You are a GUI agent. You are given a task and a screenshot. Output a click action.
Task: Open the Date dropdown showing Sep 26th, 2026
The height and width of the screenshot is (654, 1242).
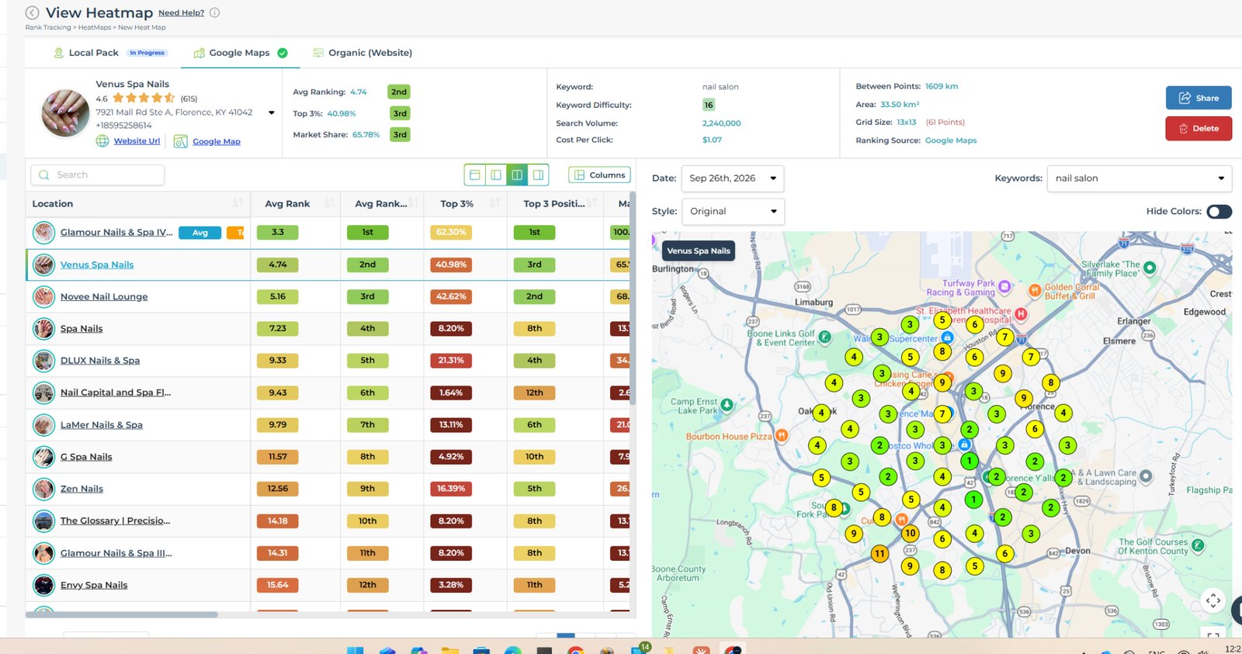coord(732,178)
